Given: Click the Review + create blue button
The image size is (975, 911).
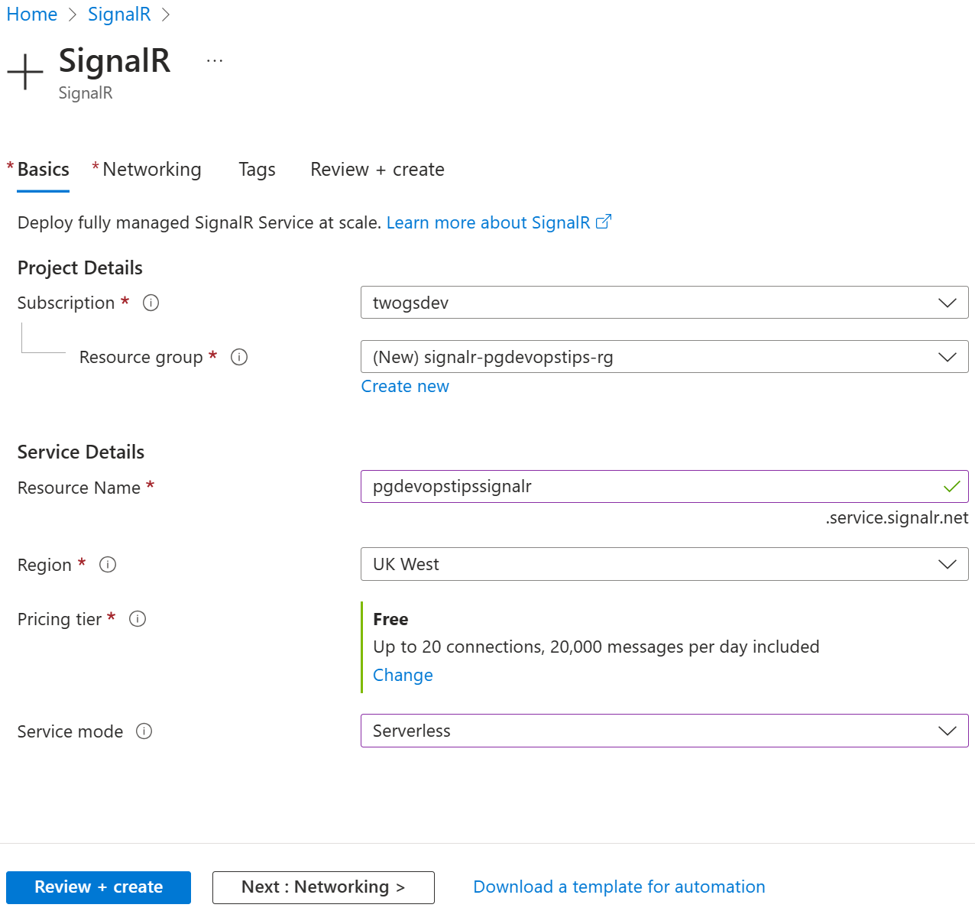Looking at the screenshot, I should [x=99, y=887].
